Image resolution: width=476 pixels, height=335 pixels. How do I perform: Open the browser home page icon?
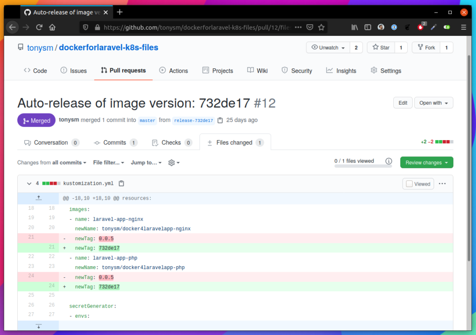(52, 27)
